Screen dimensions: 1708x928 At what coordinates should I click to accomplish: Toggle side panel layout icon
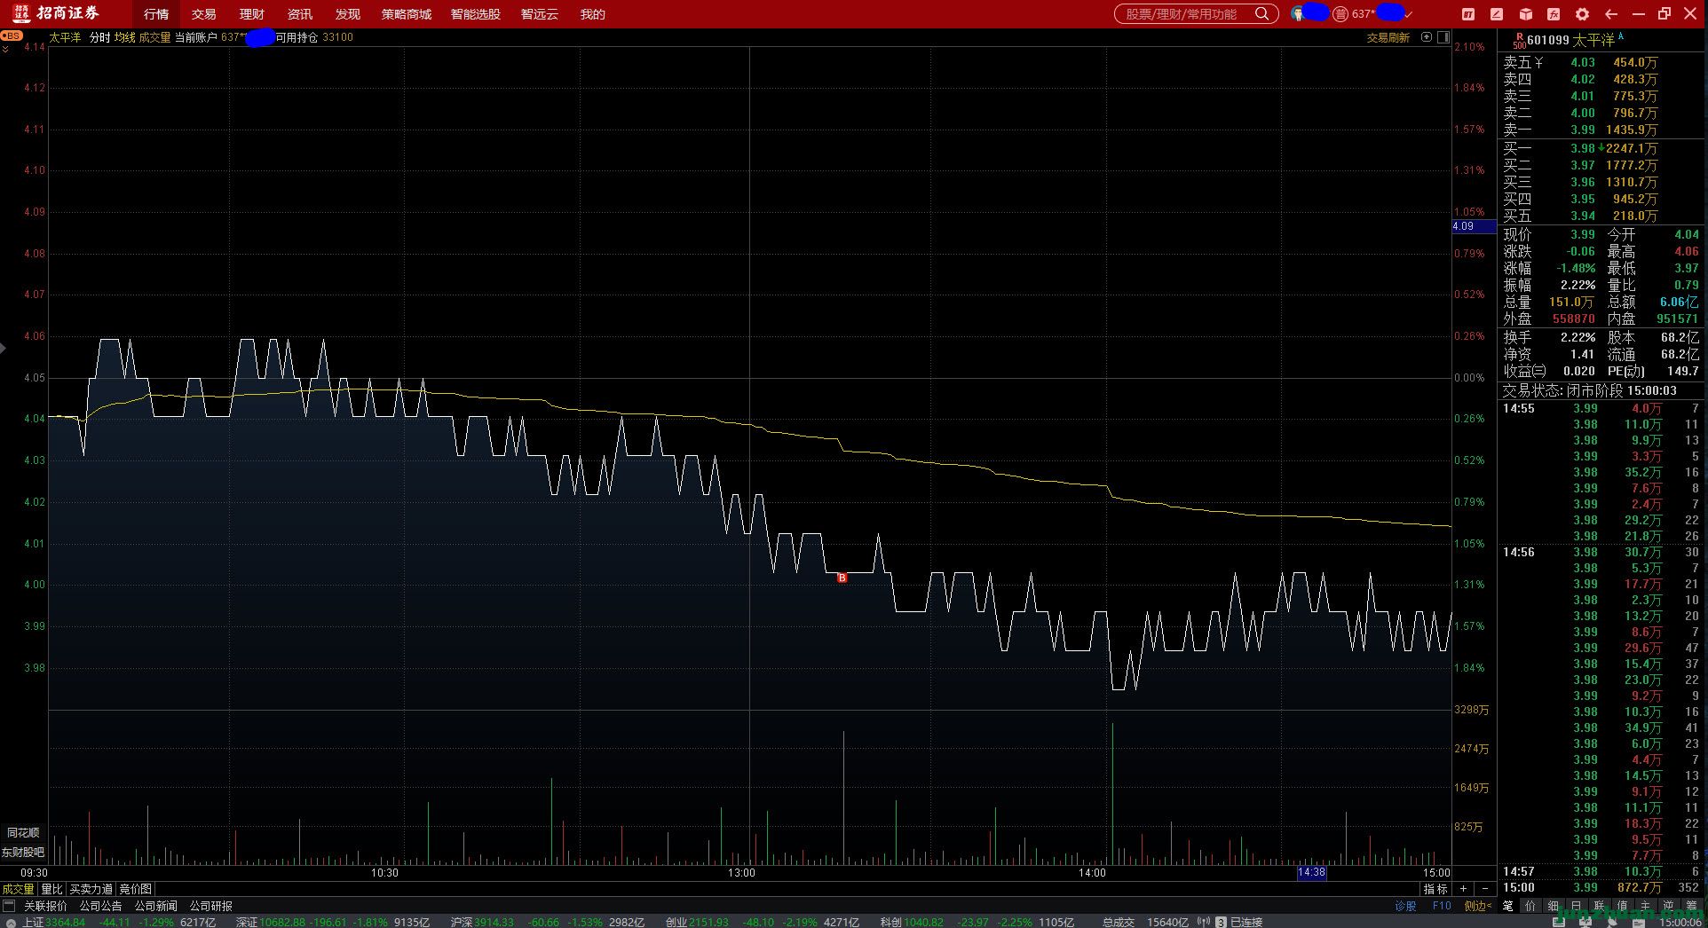tap(1443, 37)
